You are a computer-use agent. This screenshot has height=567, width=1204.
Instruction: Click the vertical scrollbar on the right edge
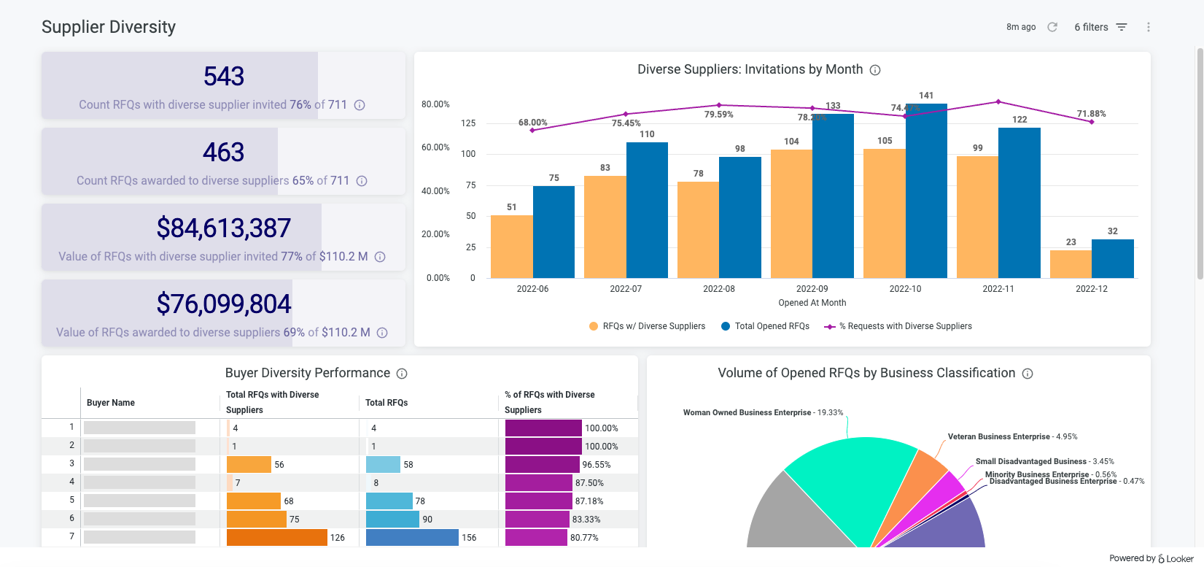click(1200, 164)
